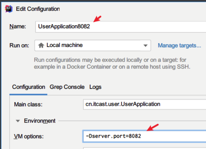Click the house icon beside Local machine
The width and height of the screenshot is (206, 149).
[41, 45]
